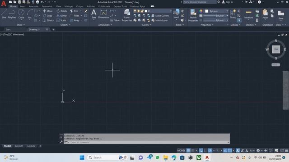Toggle object snap tracking in status bar

coord(225,150)
